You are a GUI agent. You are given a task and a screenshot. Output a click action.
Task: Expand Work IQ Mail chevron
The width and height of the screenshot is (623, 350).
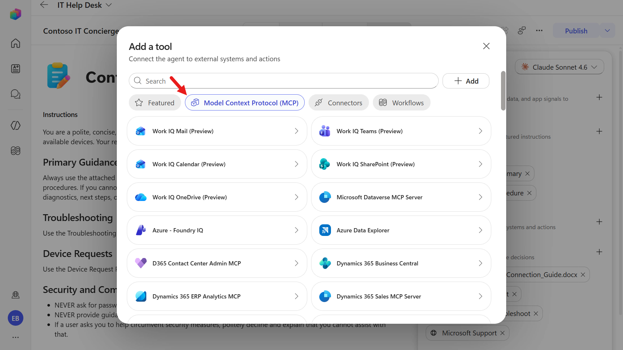click(x=296, y=131)
